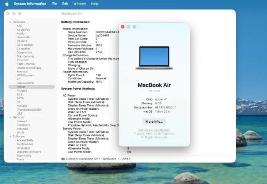Click the Apple M1 chip value
This screenshot has height=184, width=267.
[x=161, y=99]
